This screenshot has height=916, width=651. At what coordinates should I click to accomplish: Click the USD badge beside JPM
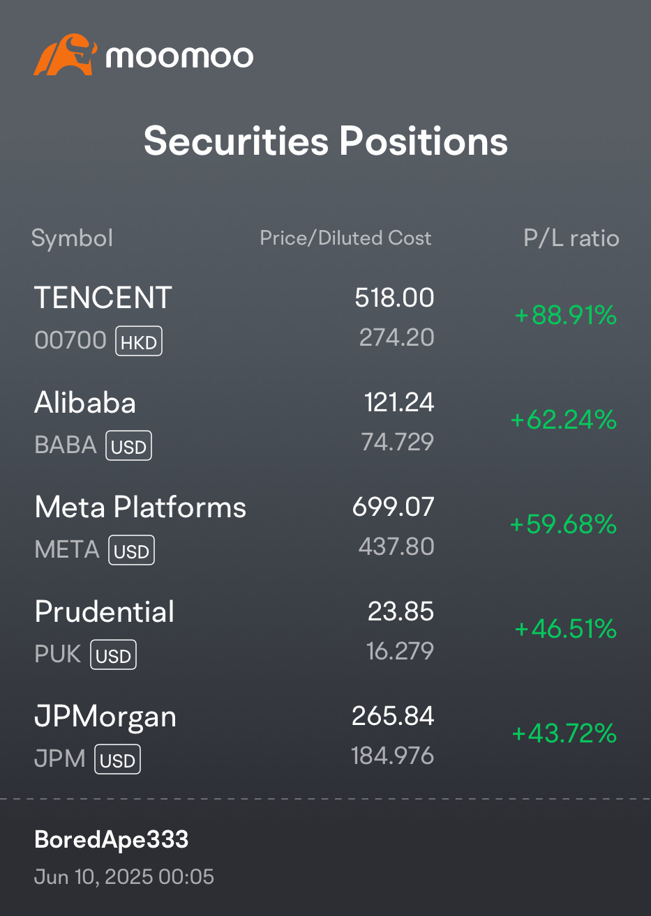tap(117, 760)
